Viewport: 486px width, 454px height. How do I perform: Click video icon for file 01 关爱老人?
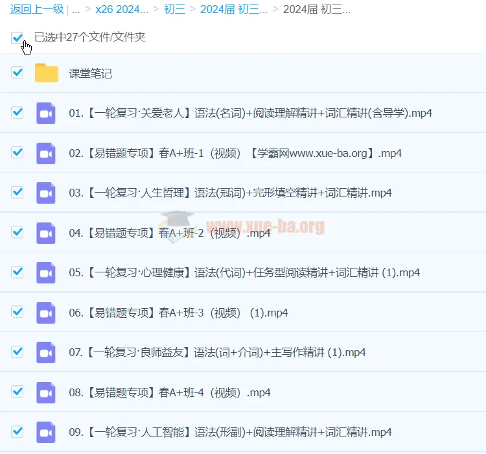pyautogui.click(x=46, y=113)
